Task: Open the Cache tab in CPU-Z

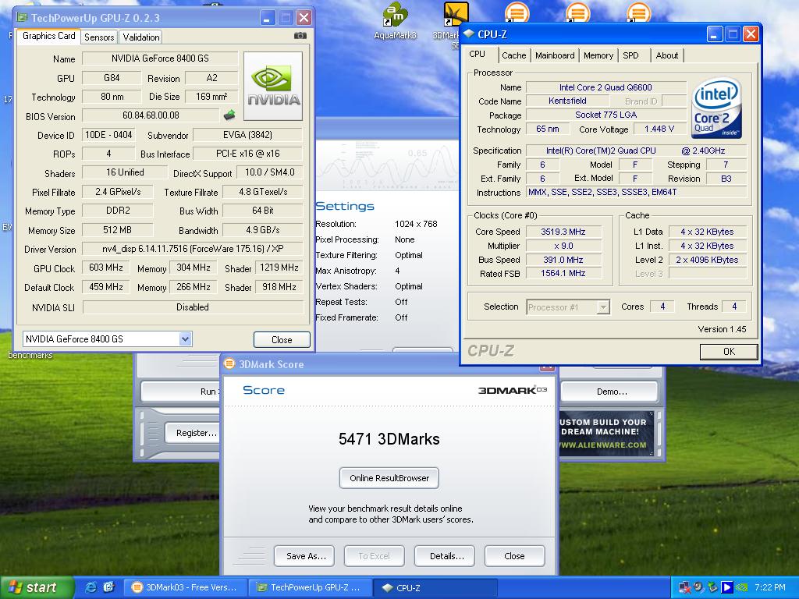Action: (513, 55)
